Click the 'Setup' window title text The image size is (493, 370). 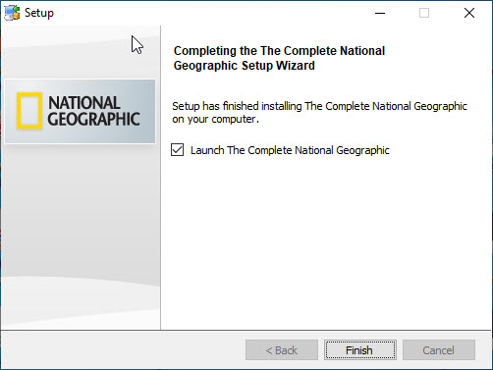coord(39,13)
